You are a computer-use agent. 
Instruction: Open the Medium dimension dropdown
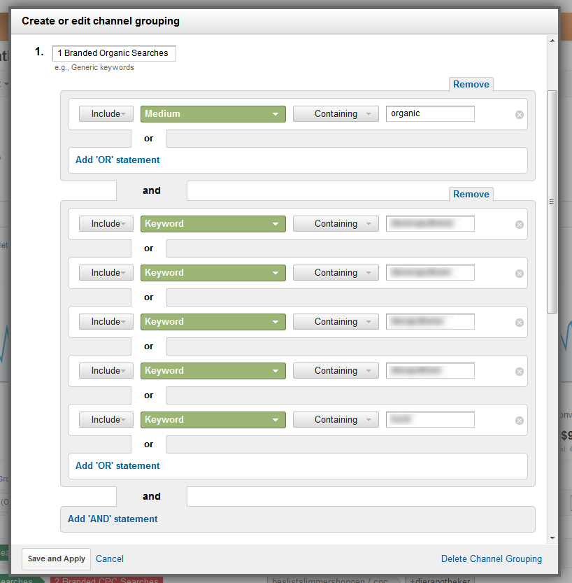[213, 114]
